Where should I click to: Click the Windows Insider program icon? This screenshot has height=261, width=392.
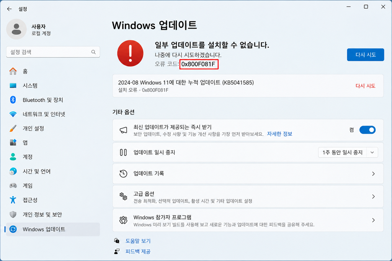click(123, 220)
